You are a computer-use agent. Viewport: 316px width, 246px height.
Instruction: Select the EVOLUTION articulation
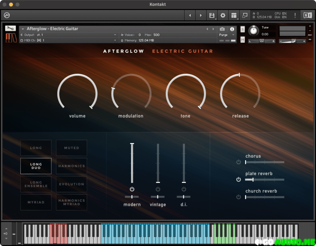click(72, 184)
